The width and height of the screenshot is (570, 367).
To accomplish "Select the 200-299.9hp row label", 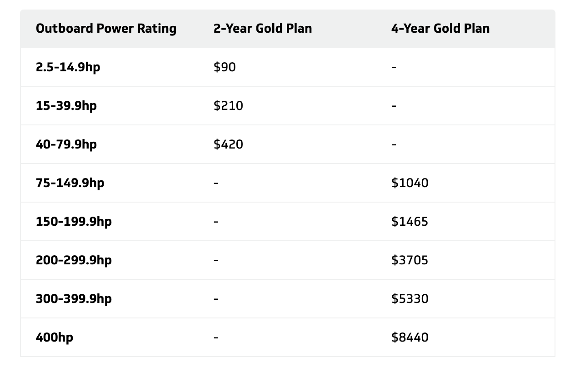I will [x=74, y=260].
